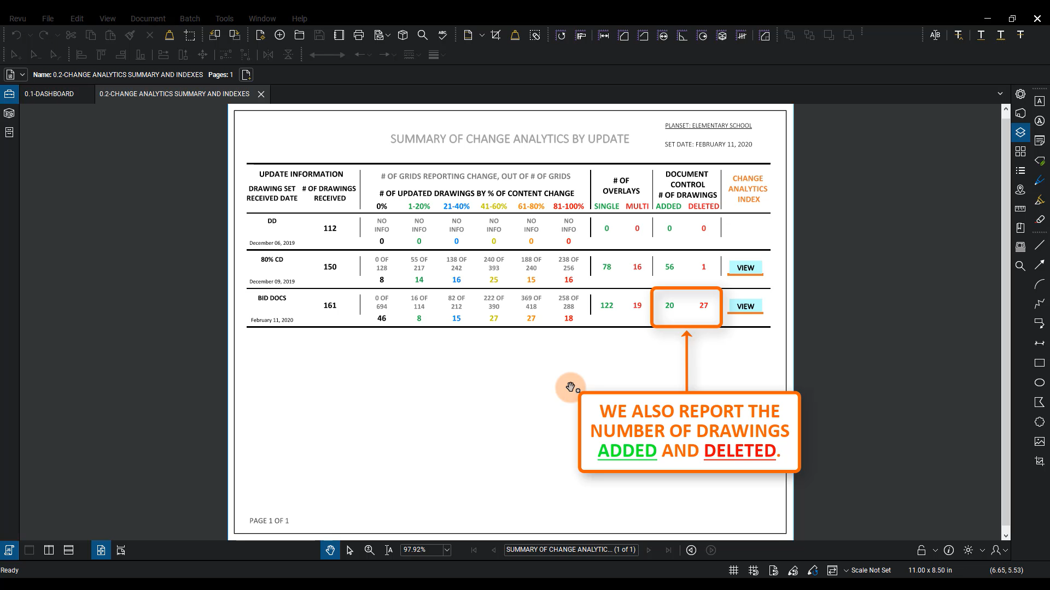Screen dimensions: 1050x590
Task: Open the Search magnifier in toolbar
Action: (422, 36)
